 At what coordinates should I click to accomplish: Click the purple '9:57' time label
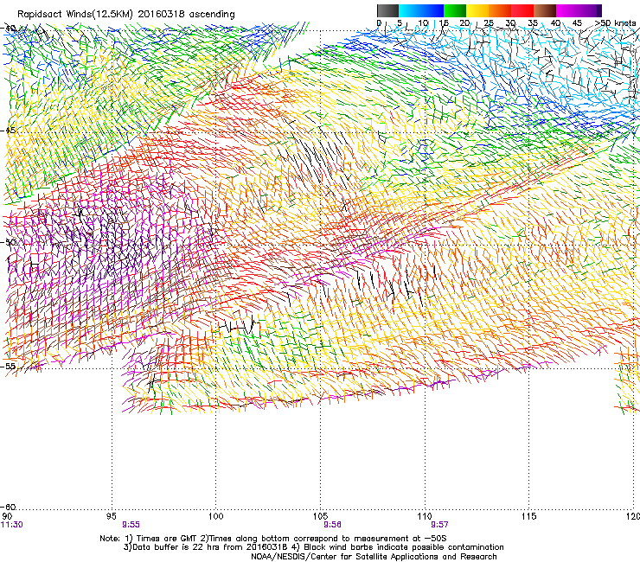coord(439,525)
